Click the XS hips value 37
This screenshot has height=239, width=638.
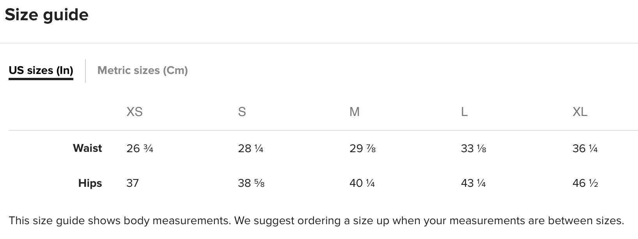(x=133, y=183)
